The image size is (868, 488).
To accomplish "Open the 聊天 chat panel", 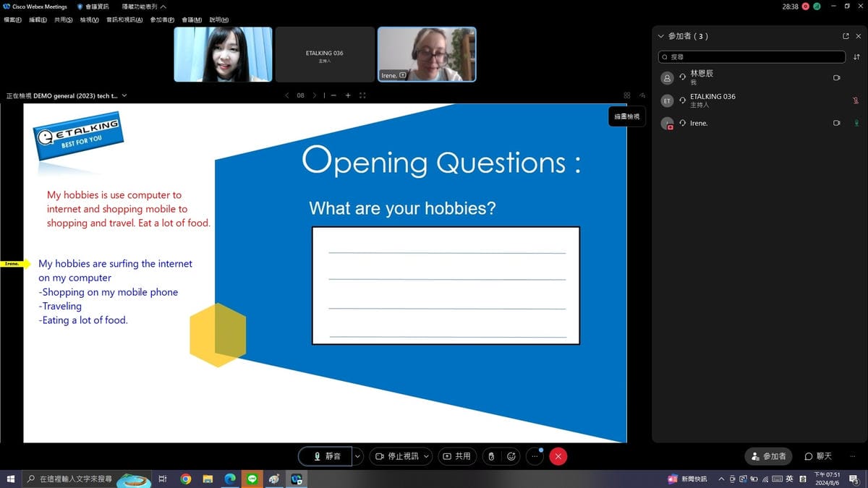I will [819, 456].
